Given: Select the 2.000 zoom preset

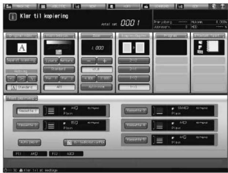Looking at the screenshot, I should click(x=105, y=79).
